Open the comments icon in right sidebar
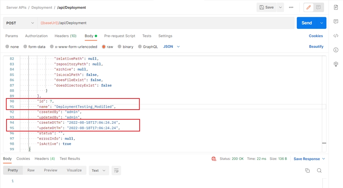The height and width of the screenshot is (188, 343). (336, 22)
